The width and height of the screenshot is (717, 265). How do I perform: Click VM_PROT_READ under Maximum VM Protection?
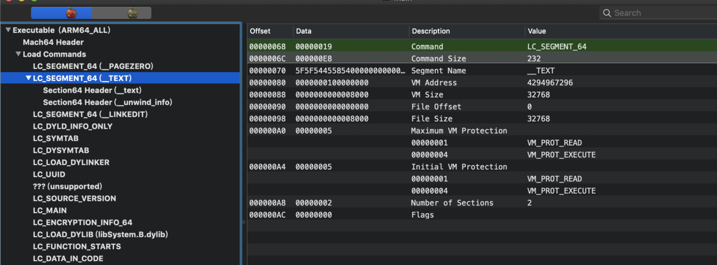pos(555,143)
